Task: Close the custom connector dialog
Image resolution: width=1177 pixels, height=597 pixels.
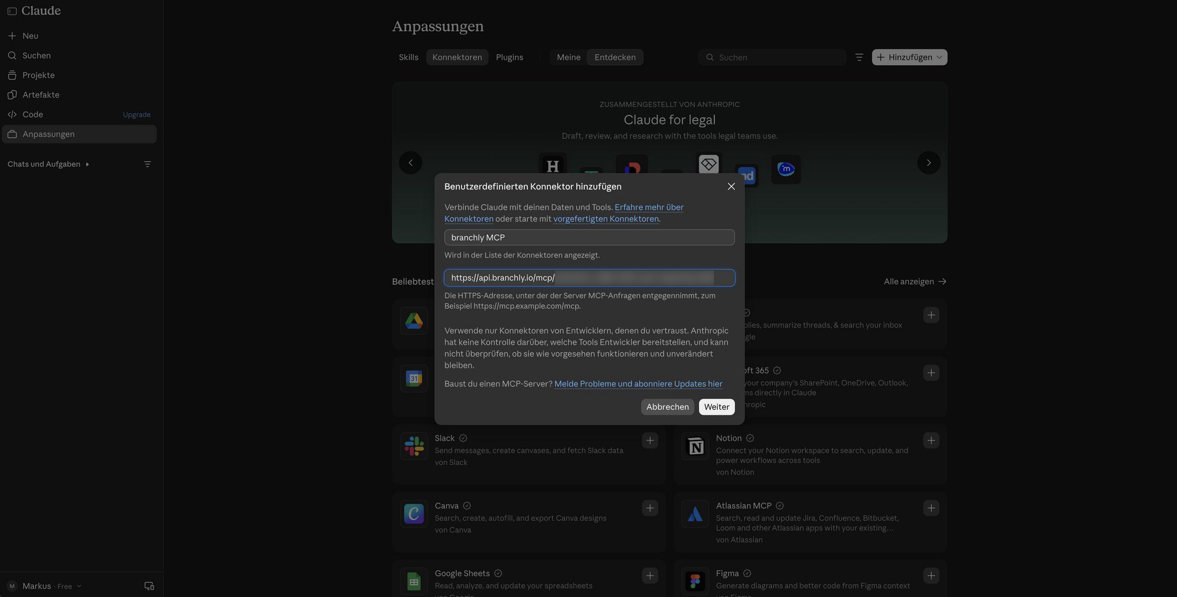Action: [731, 186]
